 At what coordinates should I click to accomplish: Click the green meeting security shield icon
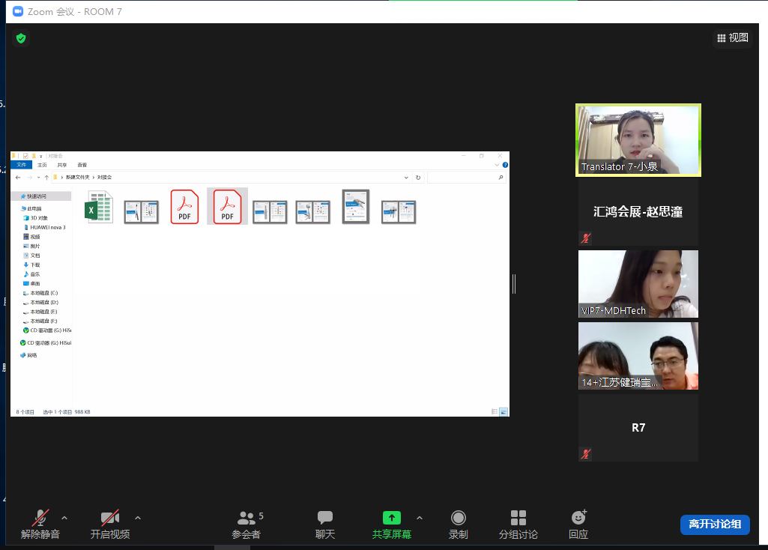coord(20,37)
